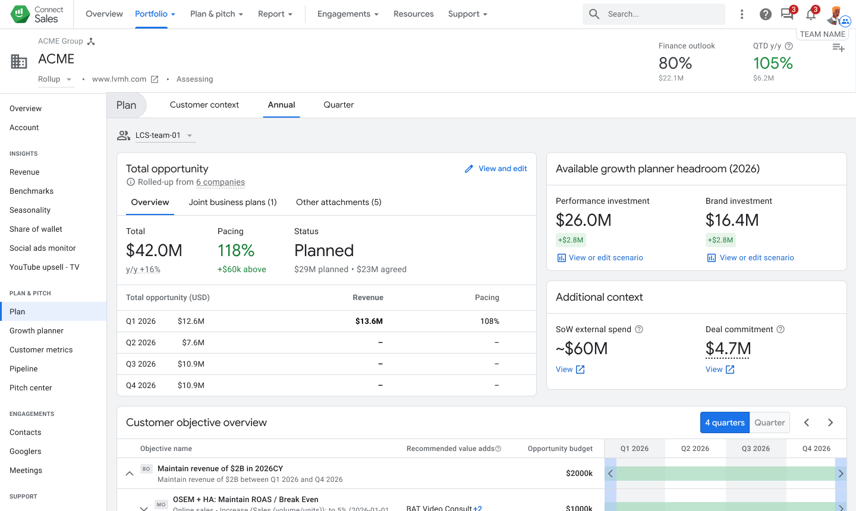Click the pencil icon beside View and edit

click(x=469, y=169)
